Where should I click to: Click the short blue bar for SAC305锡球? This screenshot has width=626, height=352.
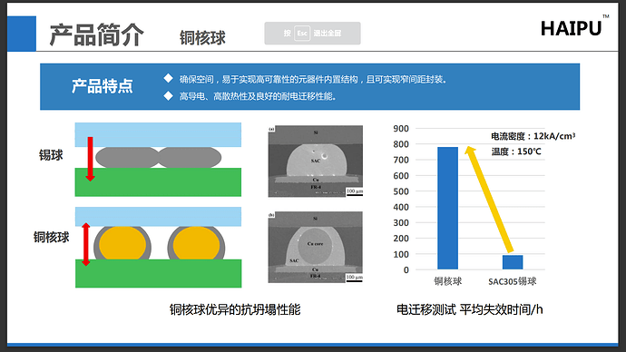coord(513,262)
